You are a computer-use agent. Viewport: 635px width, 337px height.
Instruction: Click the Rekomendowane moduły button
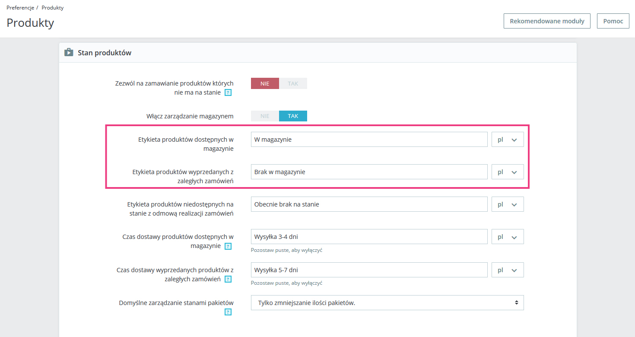(547, 21)
